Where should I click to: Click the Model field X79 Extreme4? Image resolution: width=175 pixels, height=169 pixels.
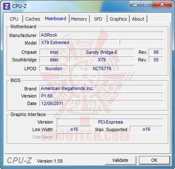[x=79, y=42]
